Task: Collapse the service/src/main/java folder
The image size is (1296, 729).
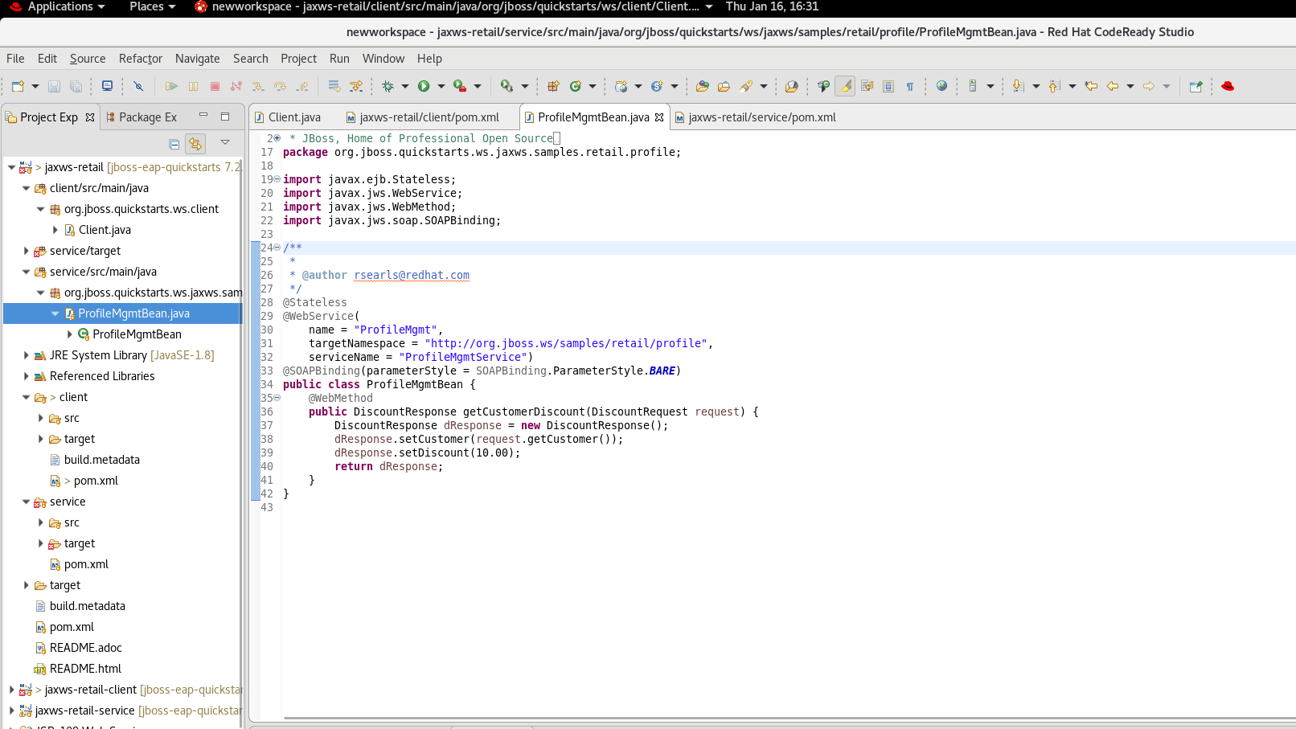Action: pos(27,272)
